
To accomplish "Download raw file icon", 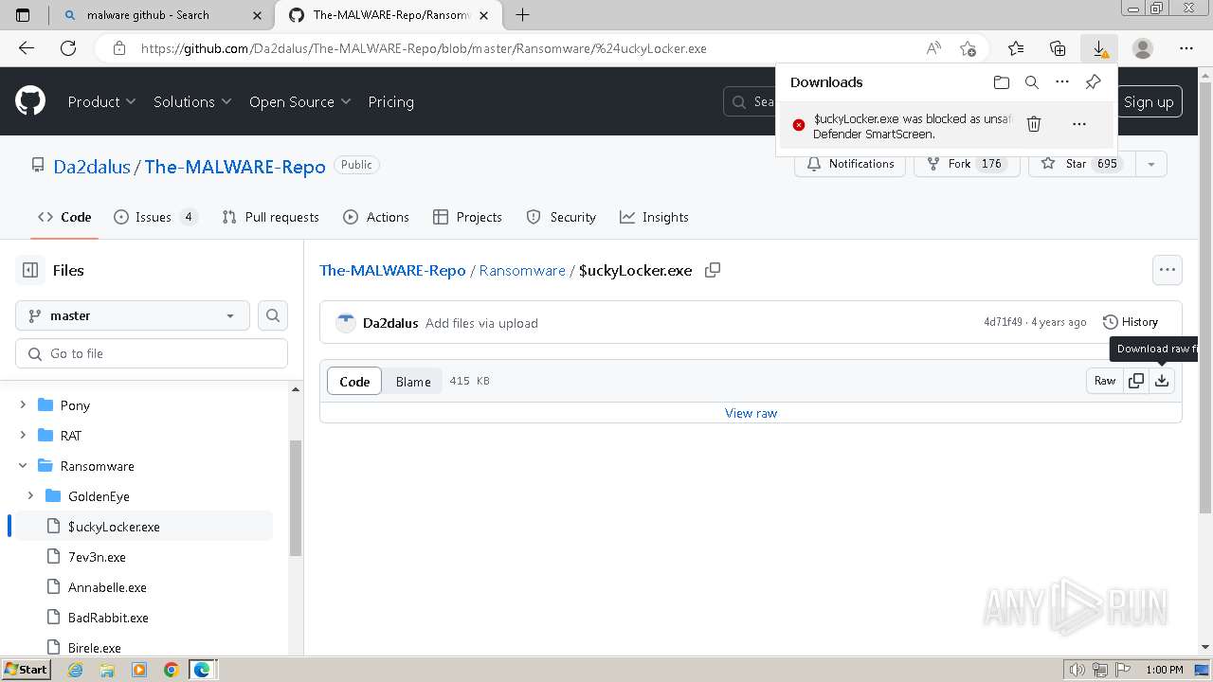I will [x=1162, y=381].
